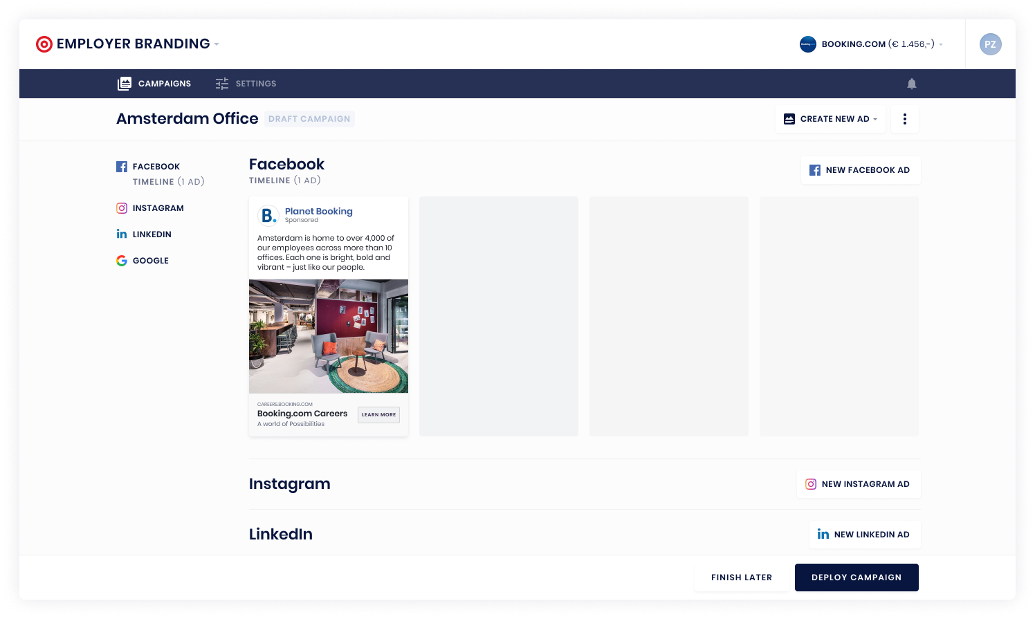This screenshot has width=1035, height=619.
Task: Click careers.booking.com URL text
Action: click(x=285, y=405)
